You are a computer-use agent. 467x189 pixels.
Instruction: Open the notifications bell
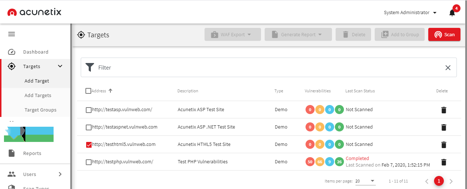coord(452,13)
